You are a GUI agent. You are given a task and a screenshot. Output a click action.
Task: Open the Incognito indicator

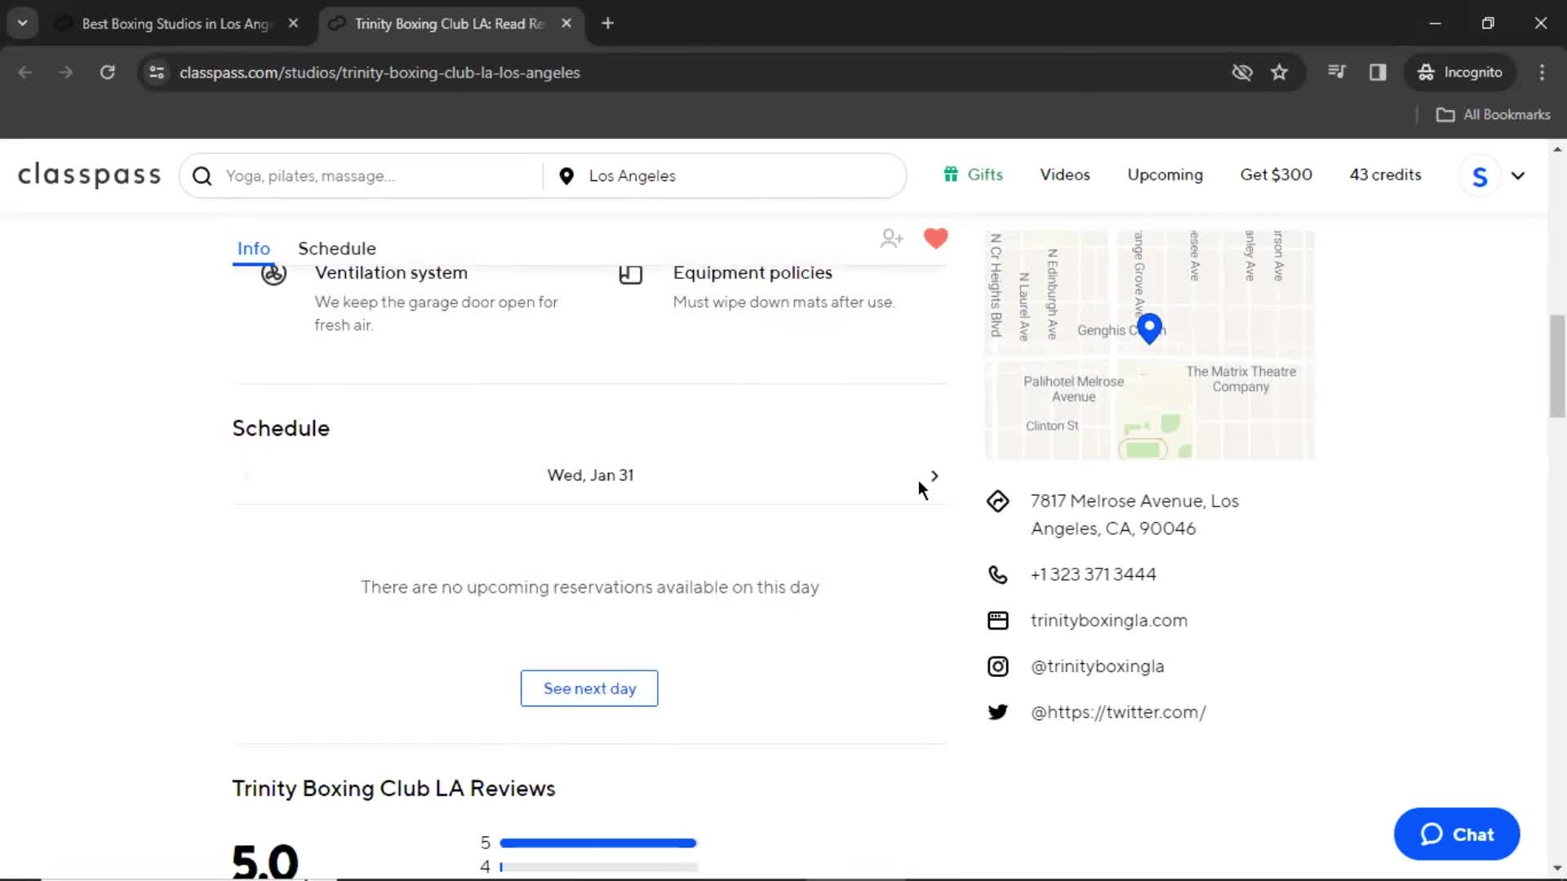click(x=1459, y=73)
